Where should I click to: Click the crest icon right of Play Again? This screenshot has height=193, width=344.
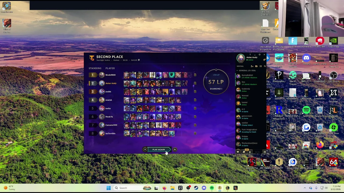click(x=175, y=150)
